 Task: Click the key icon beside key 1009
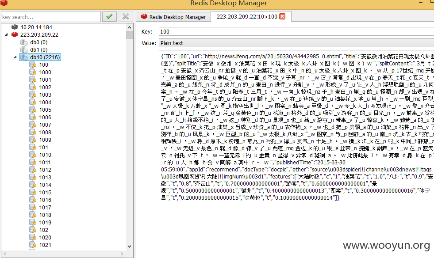(x=33, y=140)
